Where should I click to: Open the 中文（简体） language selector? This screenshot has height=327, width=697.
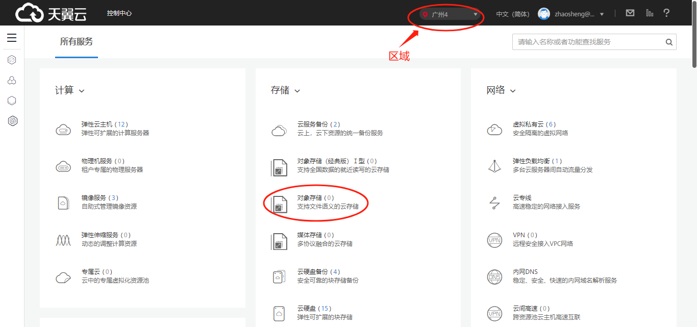pos(513,14)
